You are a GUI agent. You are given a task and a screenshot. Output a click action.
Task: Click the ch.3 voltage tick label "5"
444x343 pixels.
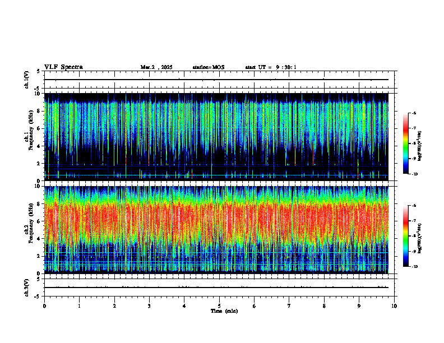(39, 279)
